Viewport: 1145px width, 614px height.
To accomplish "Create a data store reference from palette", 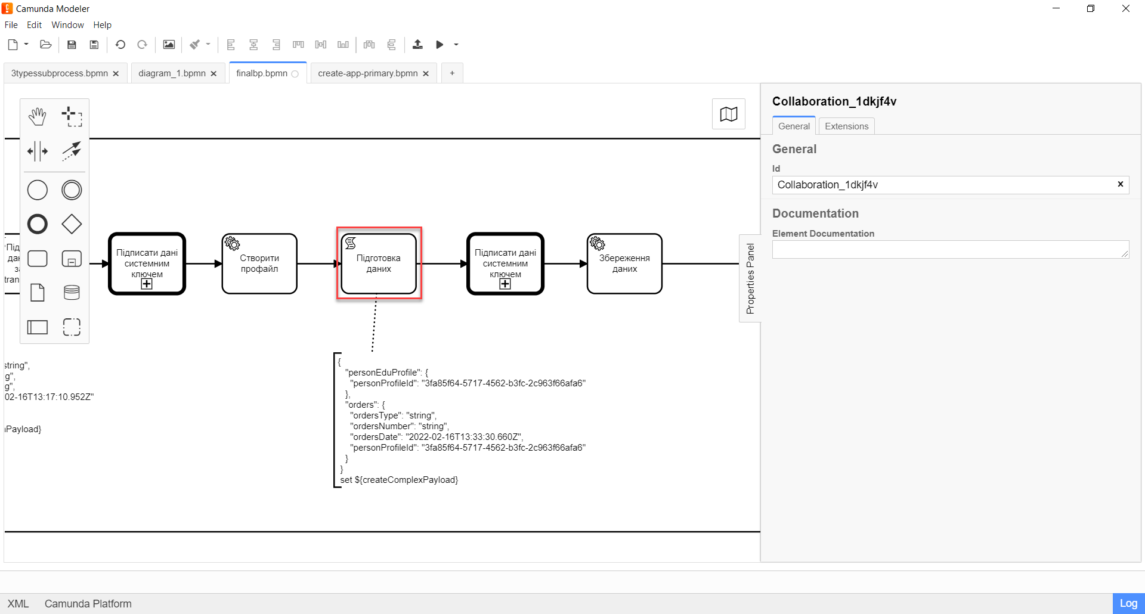I will point(72,293).
